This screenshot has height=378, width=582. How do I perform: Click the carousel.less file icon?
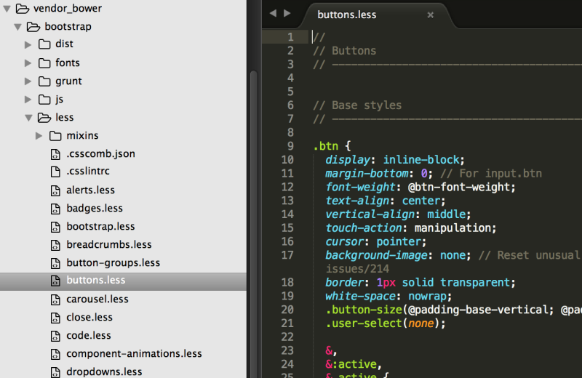pos(55,299)
